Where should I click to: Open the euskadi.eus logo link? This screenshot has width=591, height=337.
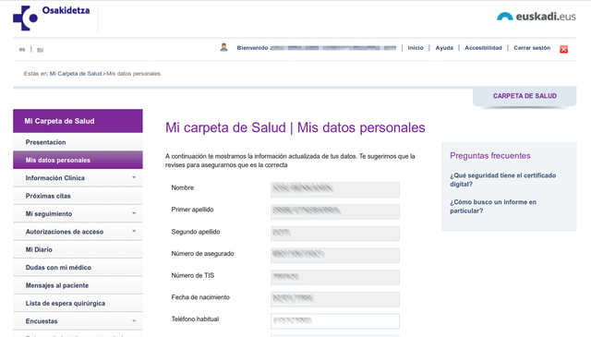[537, 17]
